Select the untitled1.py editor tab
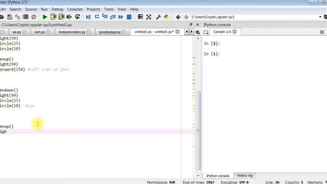 pyautogui.click(x=154, y=32)
